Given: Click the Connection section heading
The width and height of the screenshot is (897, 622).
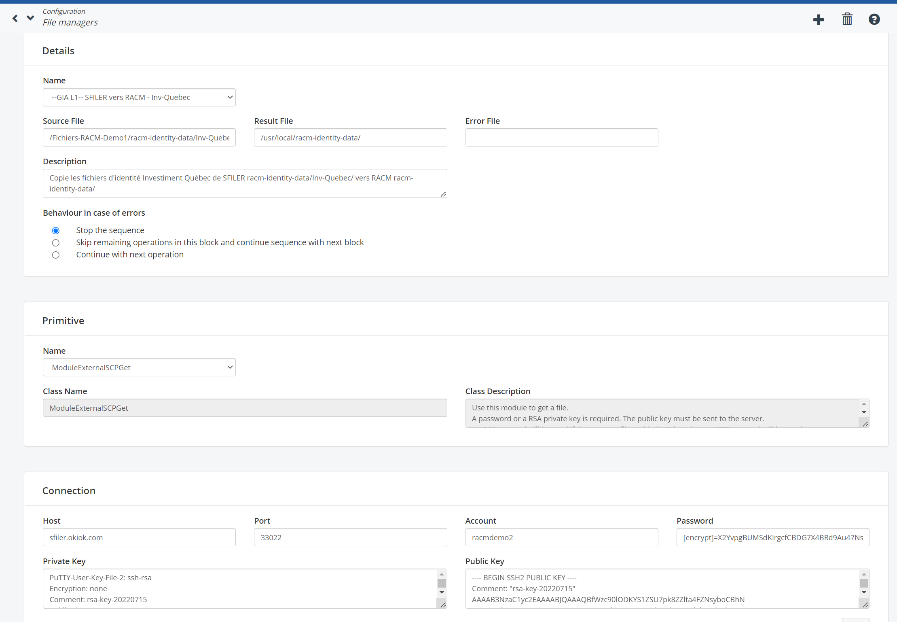Looking at the screenshot, I should 69,491.
